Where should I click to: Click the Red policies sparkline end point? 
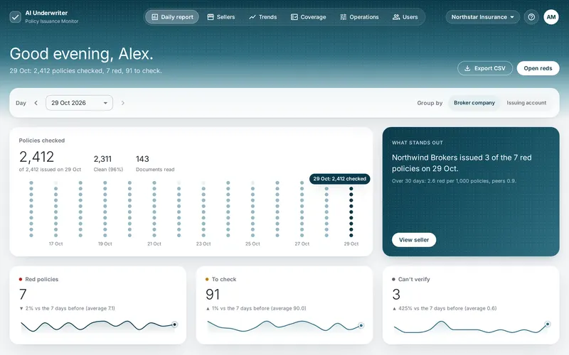(174, 324)
